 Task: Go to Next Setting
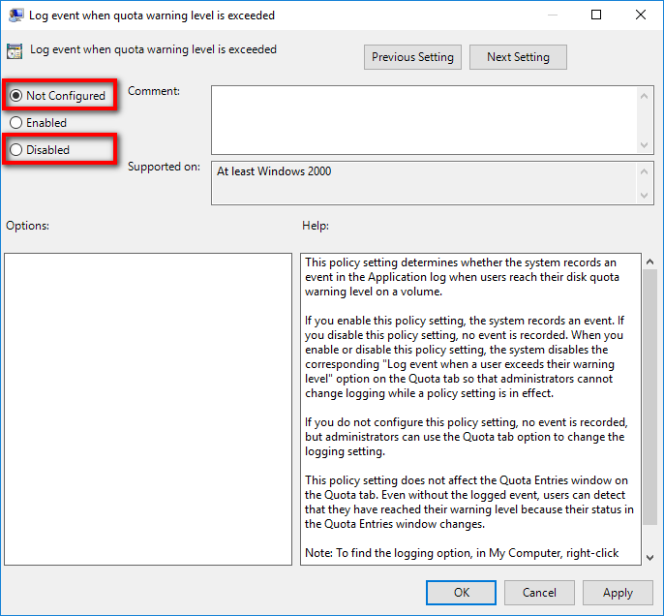tap(518, 57)
